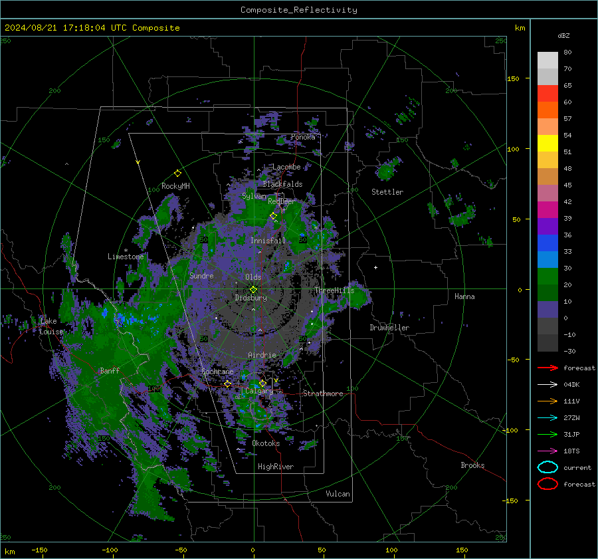Click the Lake Louise label
The height and width of the screenshot is (559, 598).
point(51,326)
